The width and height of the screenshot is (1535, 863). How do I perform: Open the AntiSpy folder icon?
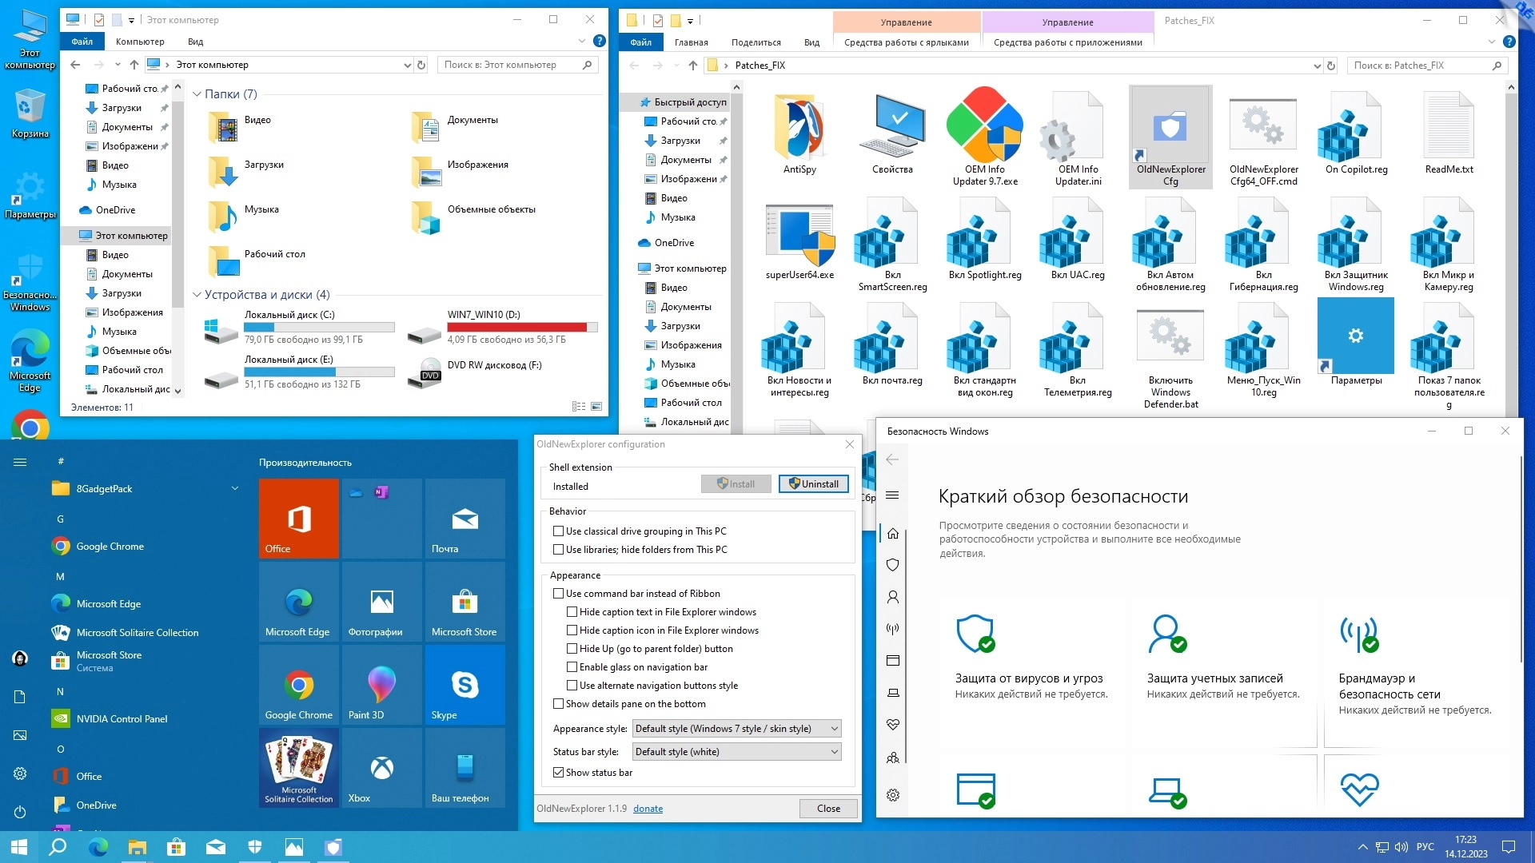799,128
